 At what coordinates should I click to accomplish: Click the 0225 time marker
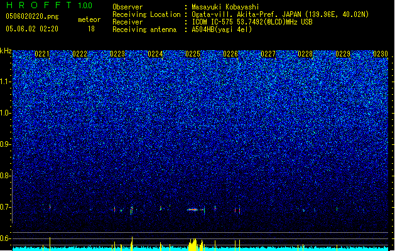click(193, 54)
